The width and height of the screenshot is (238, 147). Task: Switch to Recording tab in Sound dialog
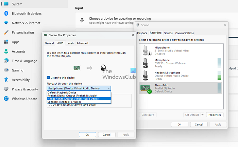[x=156, y=33]
